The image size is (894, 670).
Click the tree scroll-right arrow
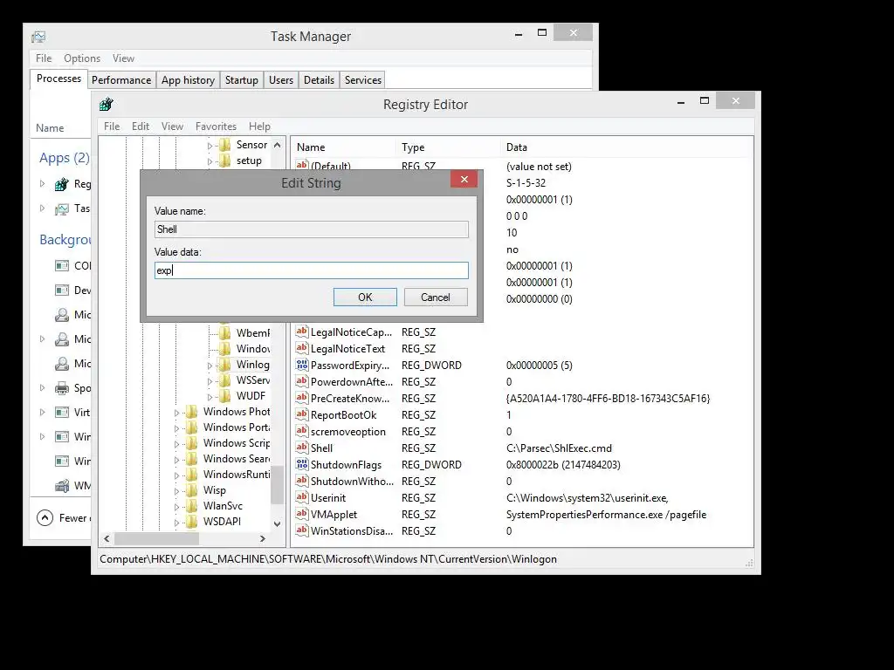coord(262,538)
